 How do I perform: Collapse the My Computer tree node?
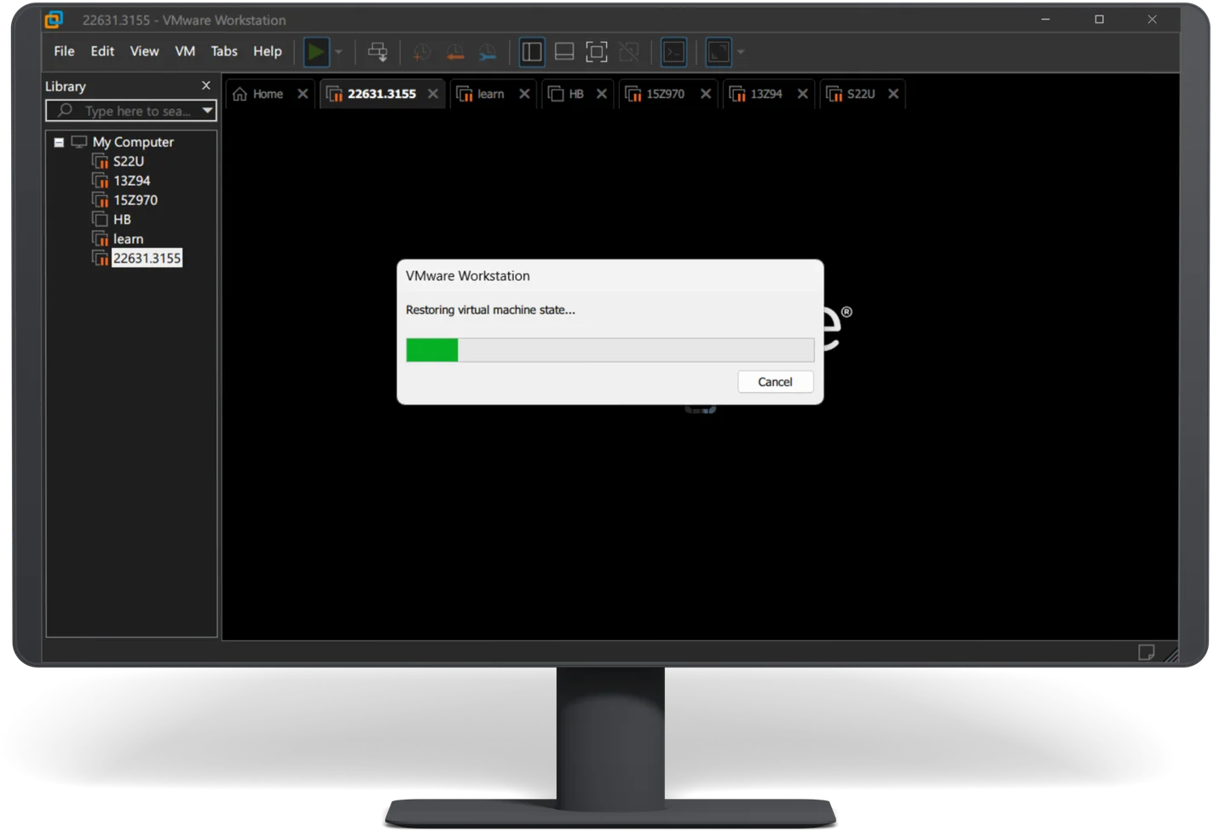click(59, 142)
